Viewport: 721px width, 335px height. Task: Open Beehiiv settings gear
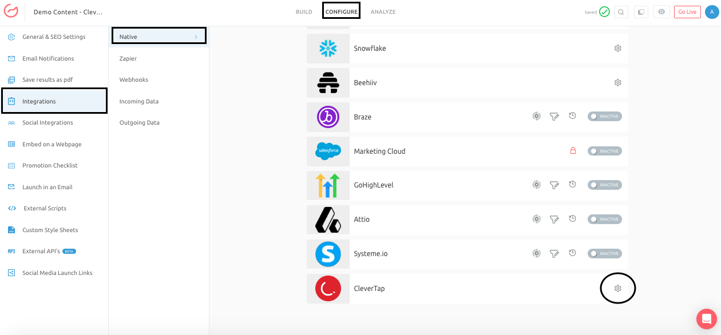click(617, 83)
